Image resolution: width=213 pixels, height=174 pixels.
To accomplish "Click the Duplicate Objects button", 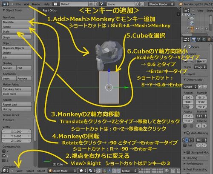I will pyautogui.click(x=17, y=48).
